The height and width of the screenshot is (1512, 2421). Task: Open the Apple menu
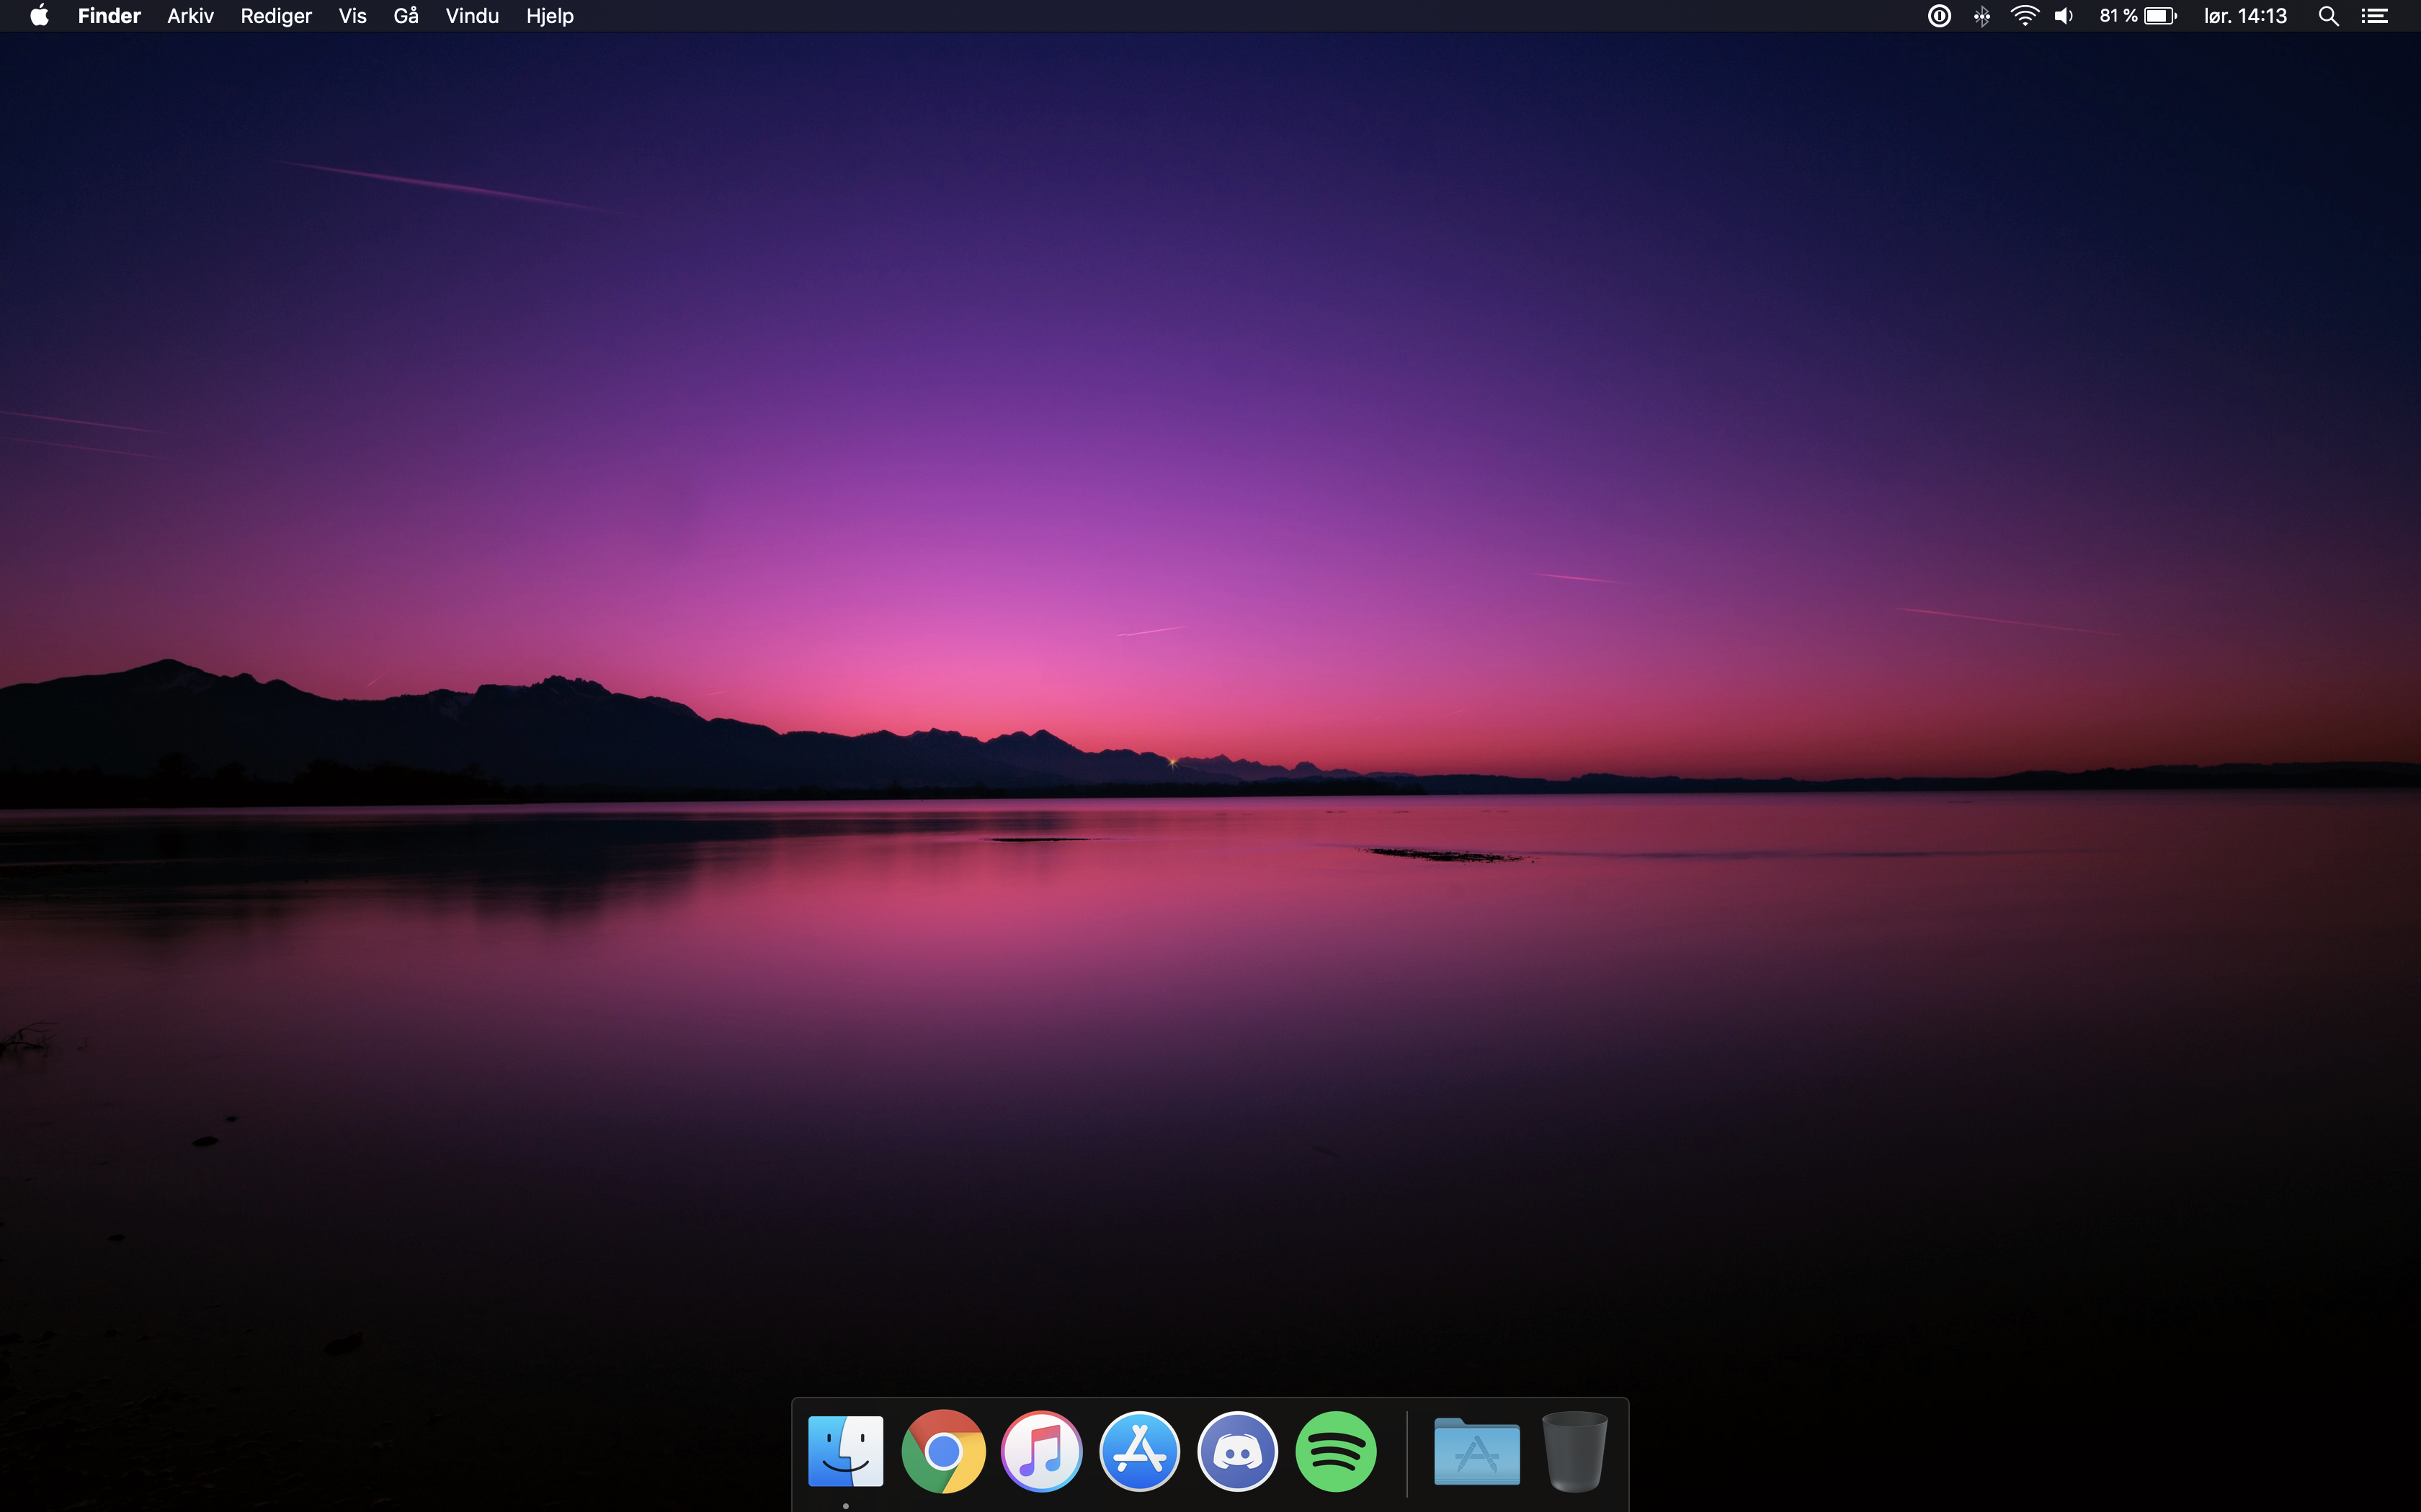tap(39, 16)
